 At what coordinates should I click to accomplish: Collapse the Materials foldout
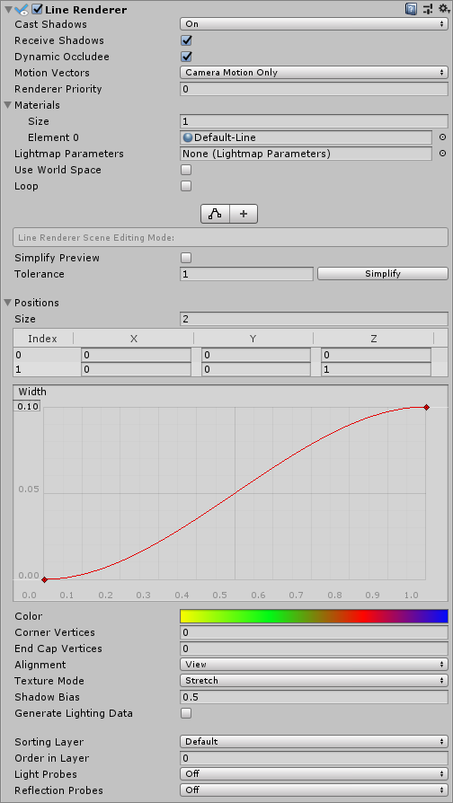(x=8, y=105)
